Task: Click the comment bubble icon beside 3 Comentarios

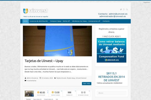Action: pos(25,81)
